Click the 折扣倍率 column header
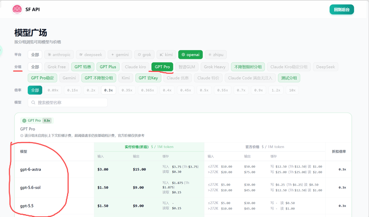The image size is (369, 217). click(339, 151)
